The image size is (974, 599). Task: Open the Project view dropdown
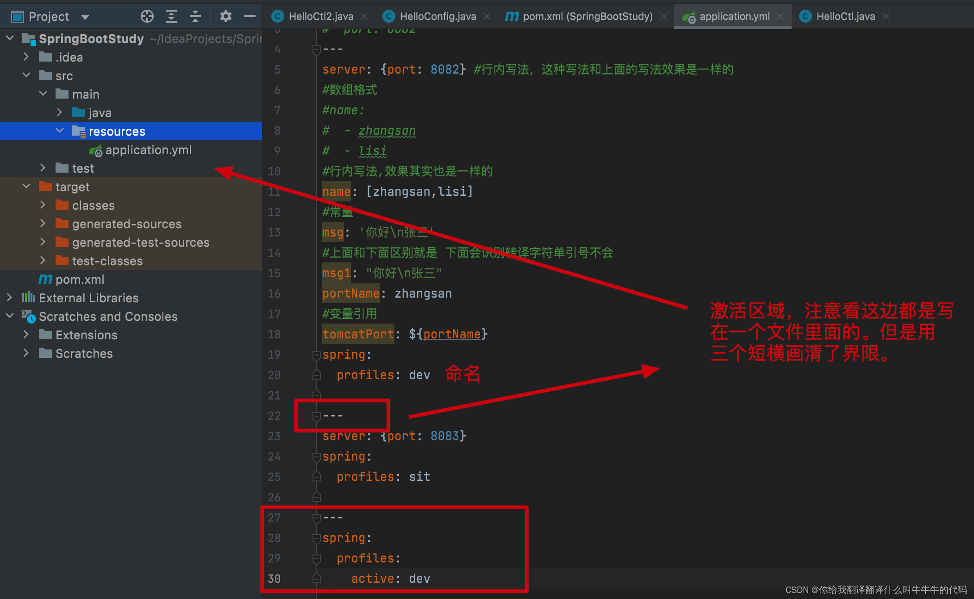tap(85, 17)
